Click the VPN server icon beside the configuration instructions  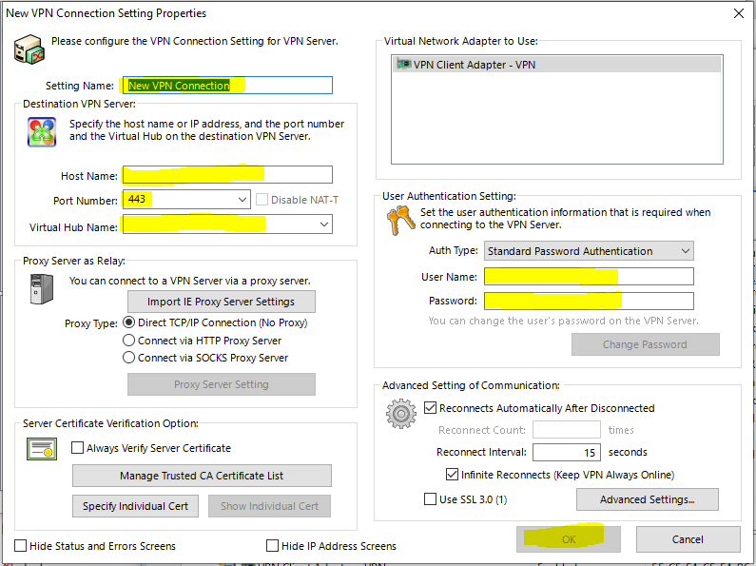(x=32, y=49)
